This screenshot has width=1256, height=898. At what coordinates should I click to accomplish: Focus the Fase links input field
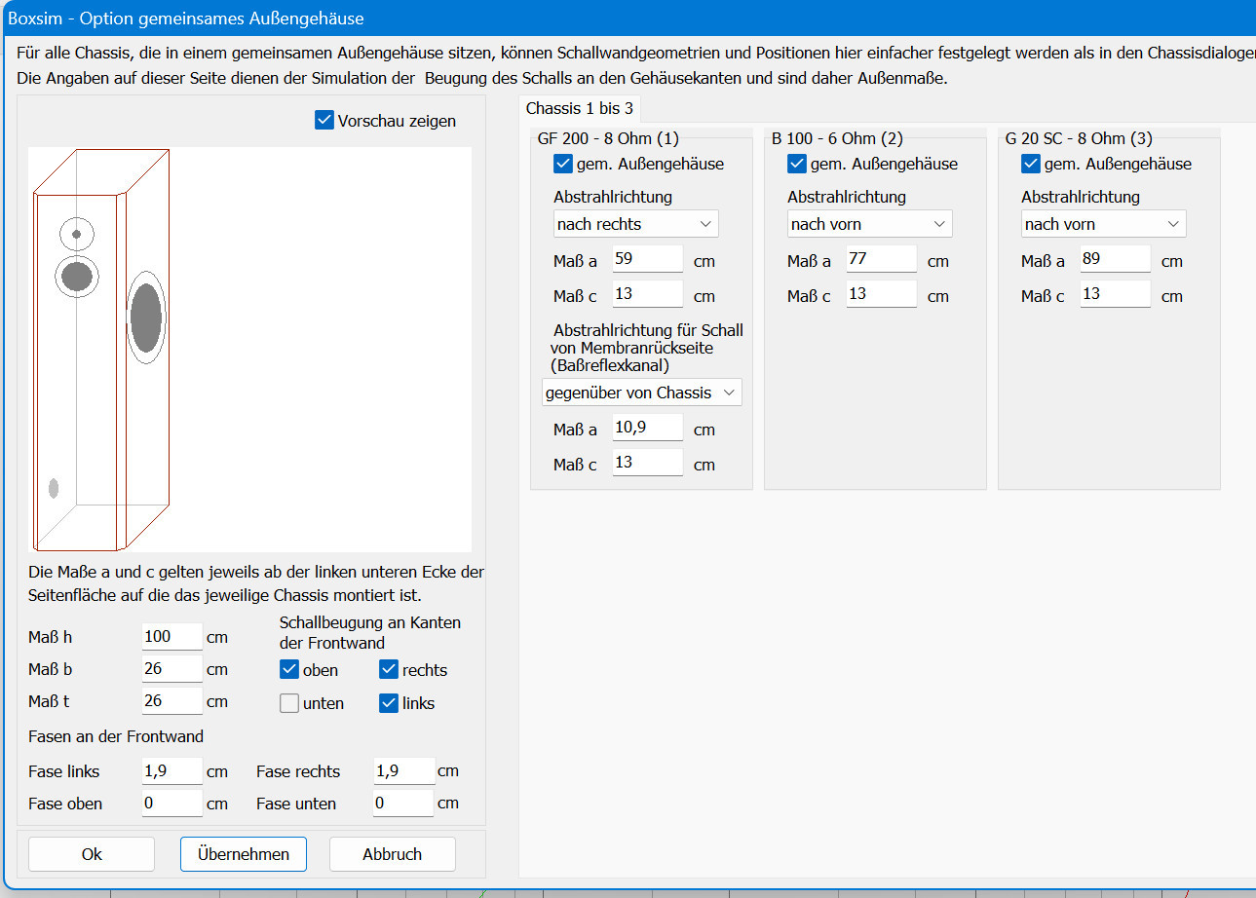[171, 771]
